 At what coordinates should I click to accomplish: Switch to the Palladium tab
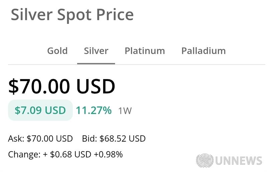204,51
